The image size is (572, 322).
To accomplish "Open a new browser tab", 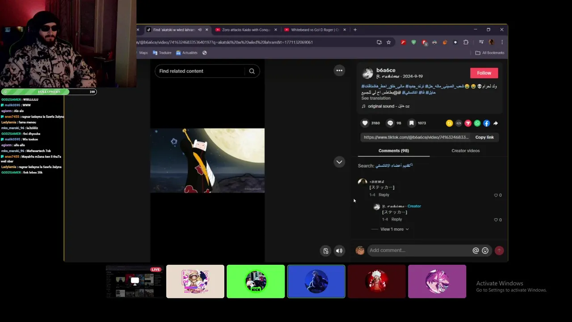I will click(355, 30).
